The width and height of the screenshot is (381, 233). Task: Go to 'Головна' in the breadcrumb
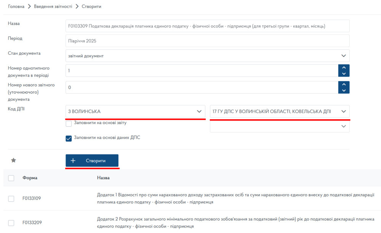click(16, 6)
